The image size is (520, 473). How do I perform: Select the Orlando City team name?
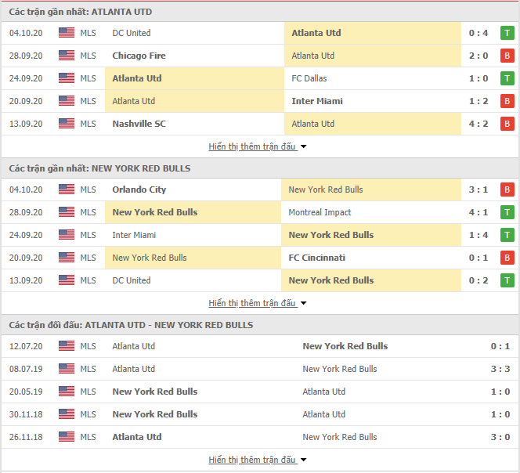[139, 190]
